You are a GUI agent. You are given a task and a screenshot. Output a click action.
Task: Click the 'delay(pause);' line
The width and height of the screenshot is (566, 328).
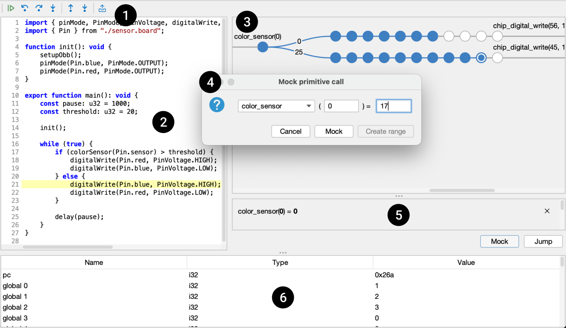(x=79, y=217)
